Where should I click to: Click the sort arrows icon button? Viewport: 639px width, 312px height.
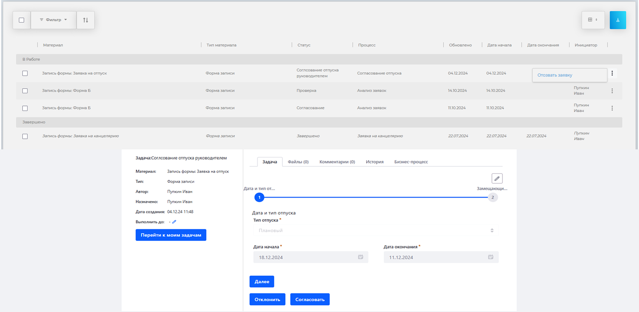(86, 20)
